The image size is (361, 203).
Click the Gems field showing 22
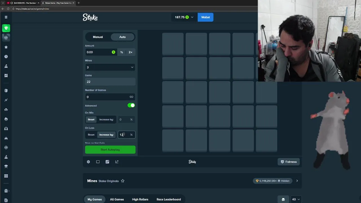[110, 82]
